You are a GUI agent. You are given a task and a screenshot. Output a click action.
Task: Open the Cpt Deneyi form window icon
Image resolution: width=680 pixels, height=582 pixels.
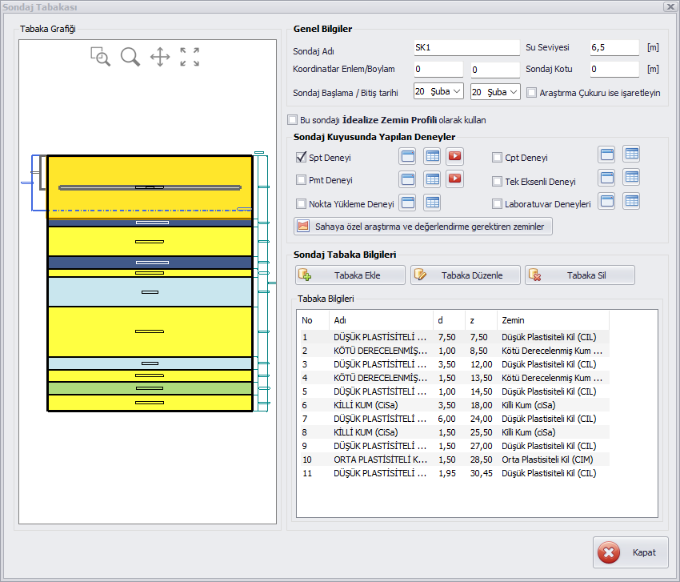pyautogui.click(x=607, y=154)
